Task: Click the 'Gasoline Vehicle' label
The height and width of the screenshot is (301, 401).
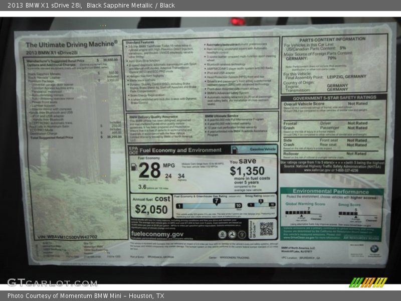Action: coord(263,149)
